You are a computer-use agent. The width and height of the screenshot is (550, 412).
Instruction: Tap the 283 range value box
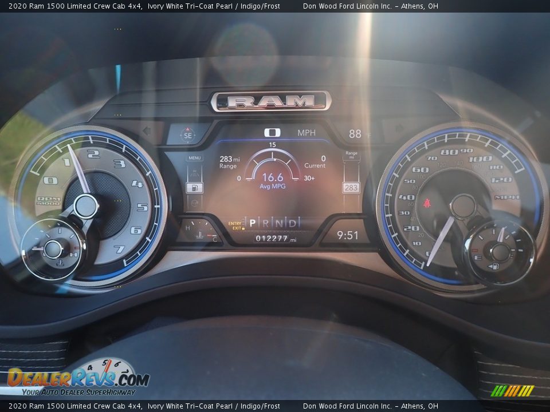click(351, 188)
